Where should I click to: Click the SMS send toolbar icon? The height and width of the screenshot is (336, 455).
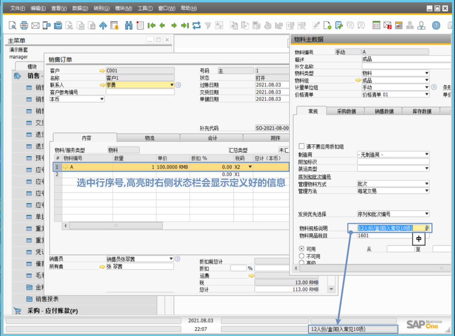pos(46,26)
